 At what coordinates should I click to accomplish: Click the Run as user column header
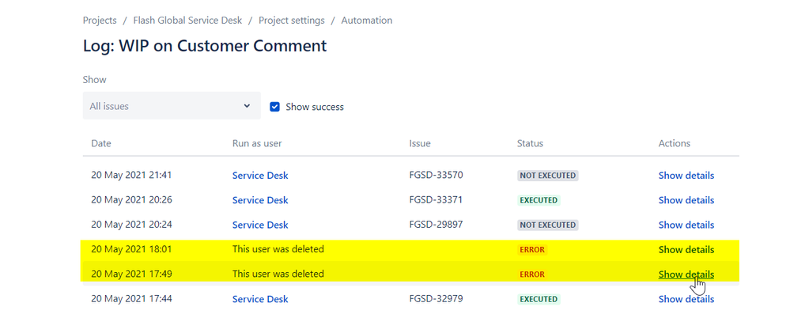(x=257, y=143)
